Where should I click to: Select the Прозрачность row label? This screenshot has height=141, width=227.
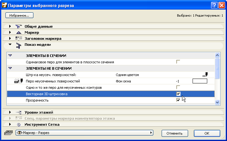coord(37,100)
